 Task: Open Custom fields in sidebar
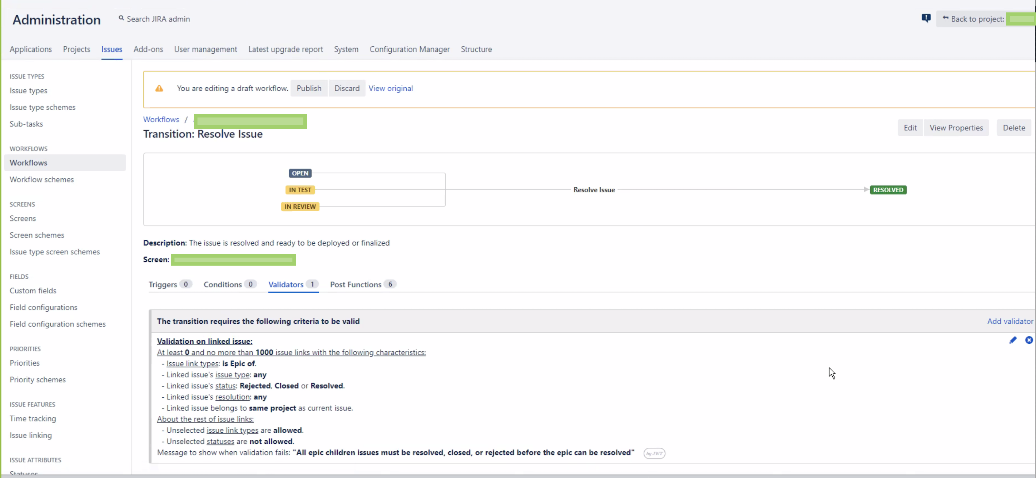[x=33, y=291]
